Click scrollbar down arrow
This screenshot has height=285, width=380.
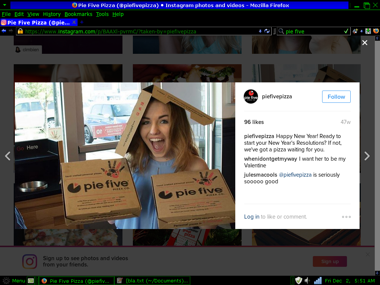pos(377,273)
